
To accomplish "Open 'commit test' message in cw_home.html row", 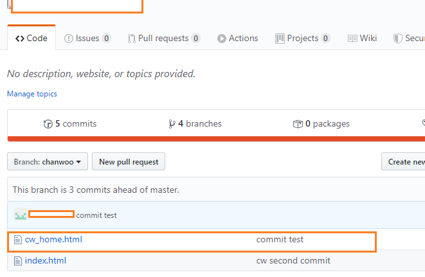I will click(280, 239).
